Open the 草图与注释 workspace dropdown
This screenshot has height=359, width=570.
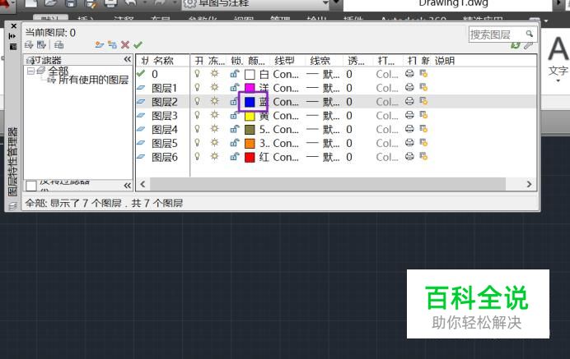click(x=325, y=3)
